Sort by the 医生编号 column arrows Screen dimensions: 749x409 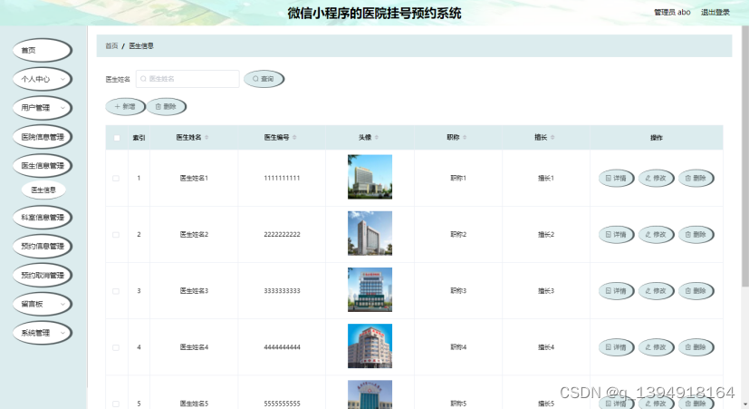(294, 137)
